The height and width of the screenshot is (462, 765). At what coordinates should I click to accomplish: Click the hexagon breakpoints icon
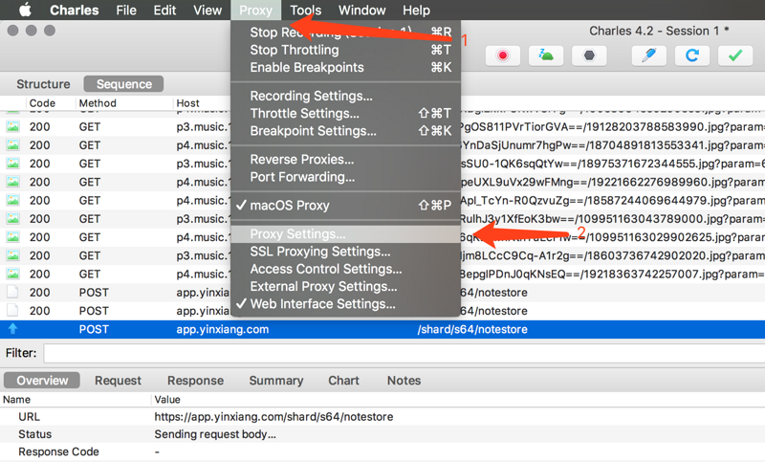(589, 55)
